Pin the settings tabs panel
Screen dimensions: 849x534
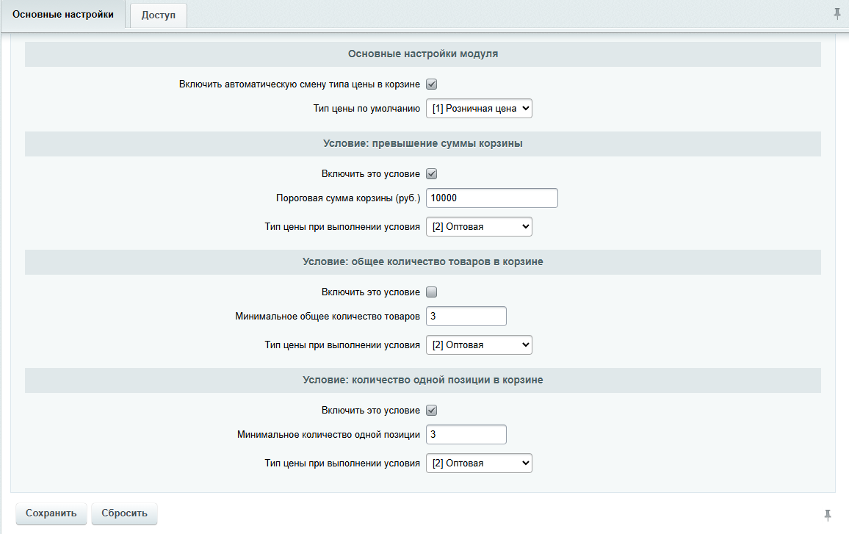(837, 13)
